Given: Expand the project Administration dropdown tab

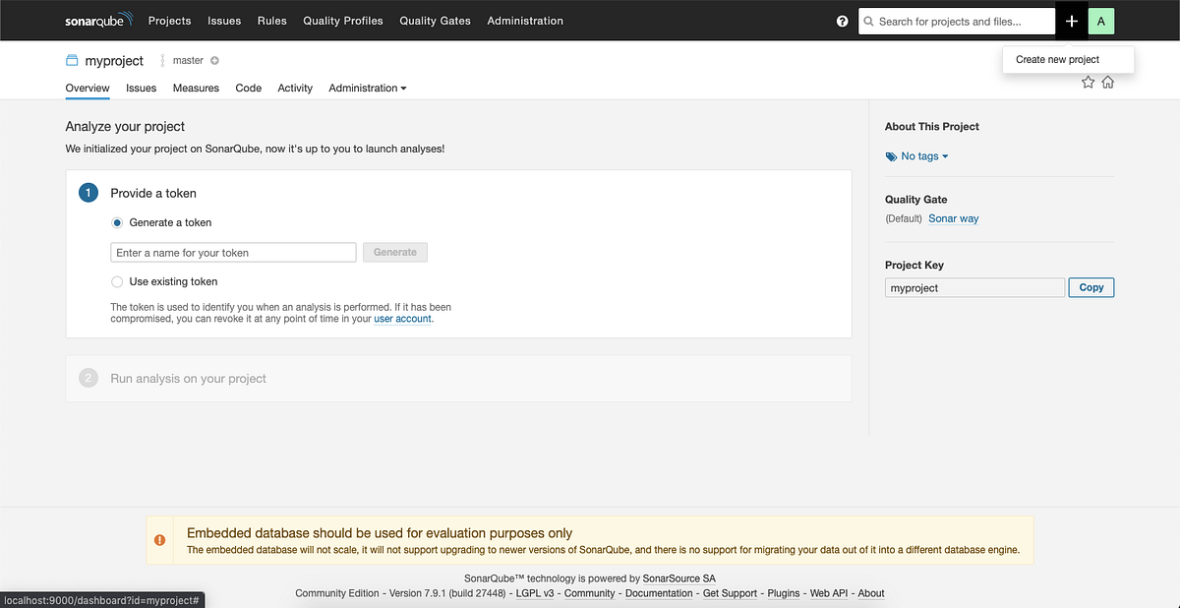Looking at the screenshot, I should pos(367,88).
